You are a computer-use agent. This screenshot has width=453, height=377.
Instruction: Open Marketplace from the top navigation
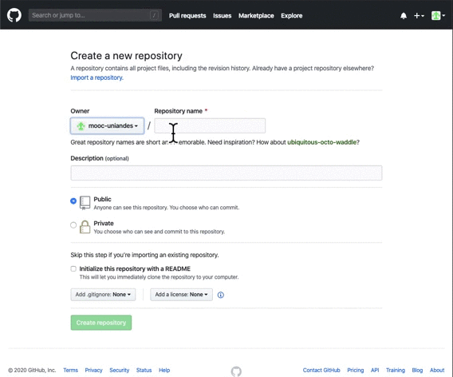pyautogui.click(x=256, y=16)
